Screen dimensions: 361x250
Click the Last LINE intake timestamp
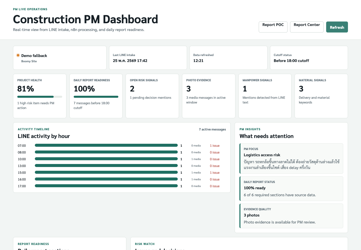click(x=130, y=61)
